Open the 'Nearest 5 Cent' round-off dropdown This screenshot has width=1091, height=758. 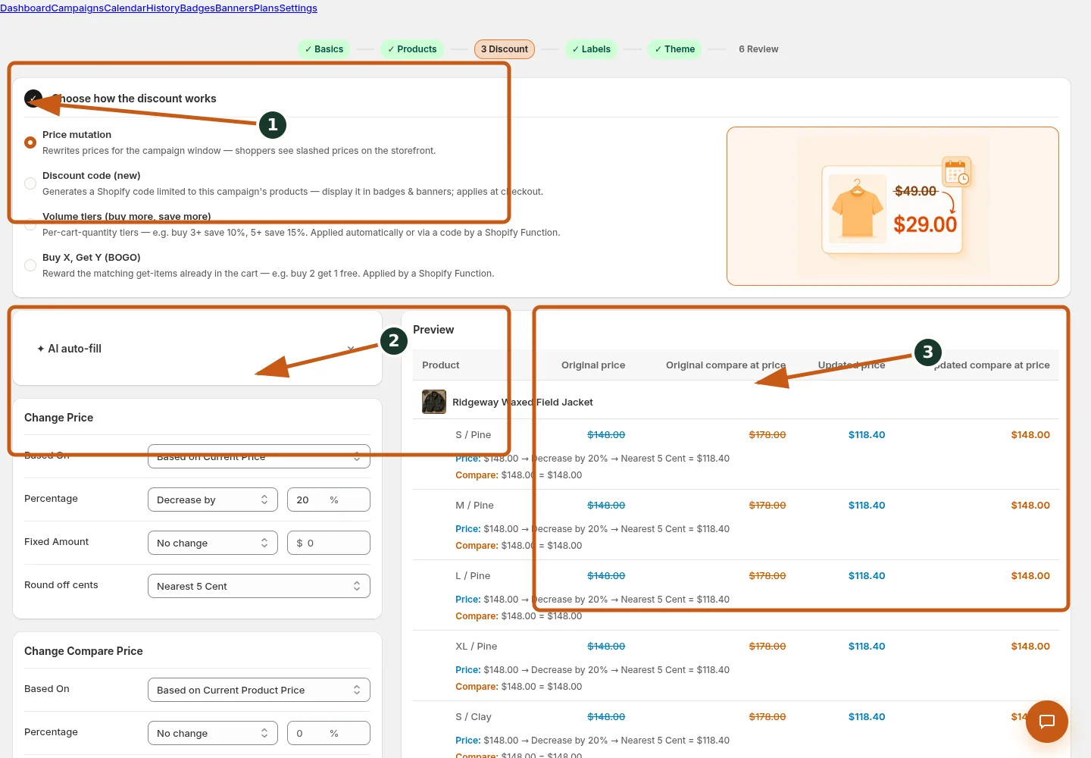tap(259, 586)
